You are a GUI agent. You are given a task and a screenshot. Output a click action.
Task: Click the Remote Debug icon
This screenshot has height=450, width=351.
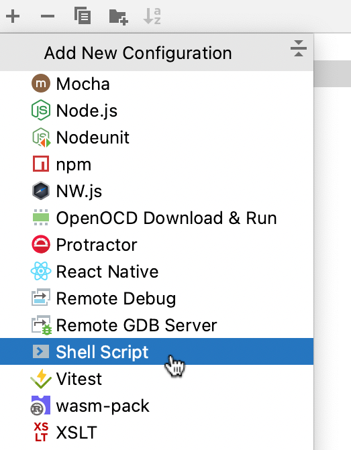coord(41,297)
